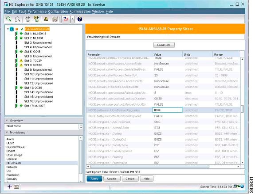Open the Edit menu
255x194 pixels.
tap(15, 11)
